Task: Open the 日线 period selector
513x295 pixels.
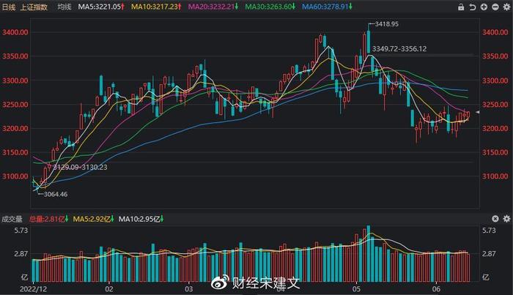Action: pos(11,7)
